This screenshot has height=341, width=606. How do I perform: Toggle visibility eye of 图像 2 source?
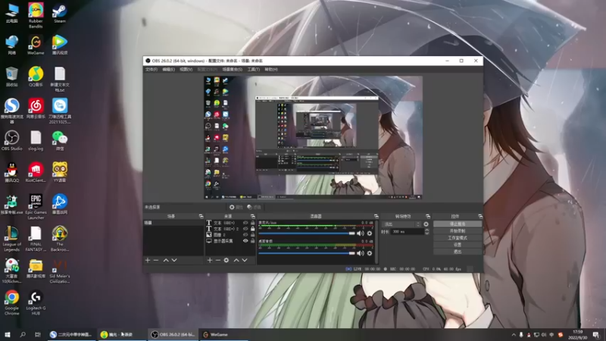tap(245, 235)
